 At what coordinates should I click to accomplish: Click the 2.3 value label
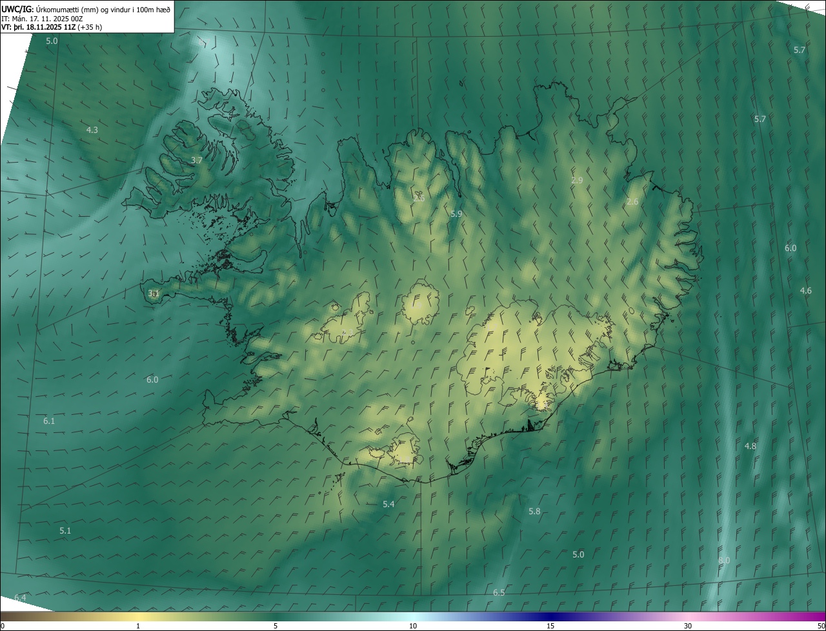(x=347, y=333)
